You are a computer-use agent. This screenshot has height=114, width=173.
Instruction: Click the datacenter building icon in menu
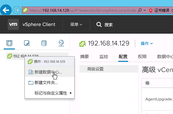click(x=31, y=72)
